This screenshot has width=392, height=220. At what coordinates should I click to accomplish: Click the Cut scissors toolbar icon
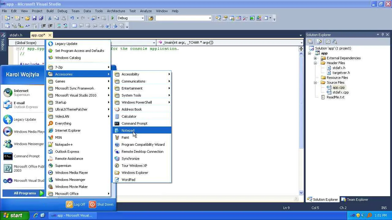(x=50, y=18)
